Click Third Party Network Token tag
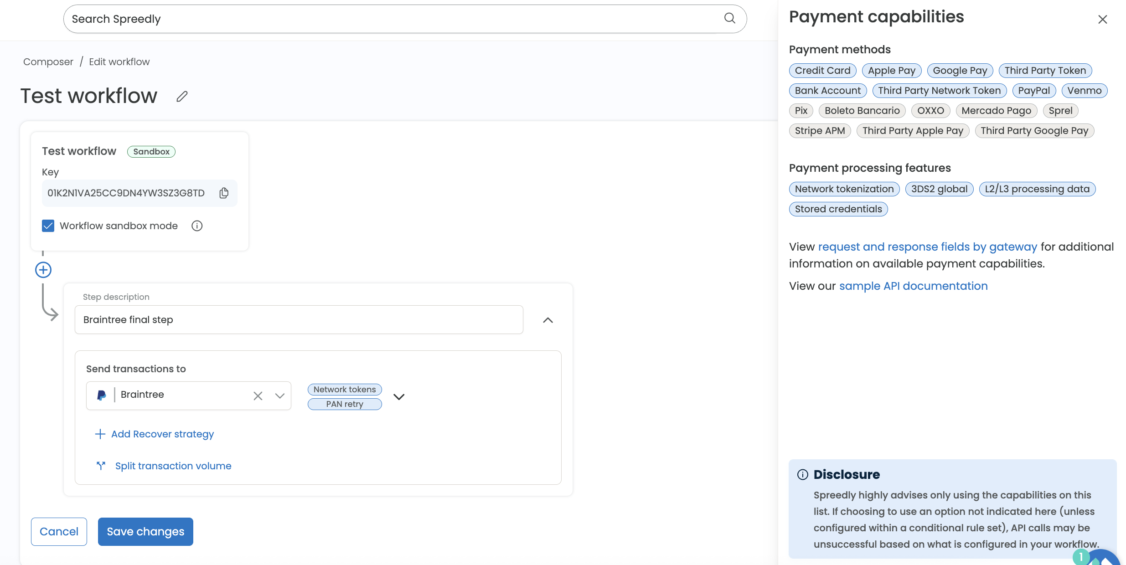 (940, 91)
